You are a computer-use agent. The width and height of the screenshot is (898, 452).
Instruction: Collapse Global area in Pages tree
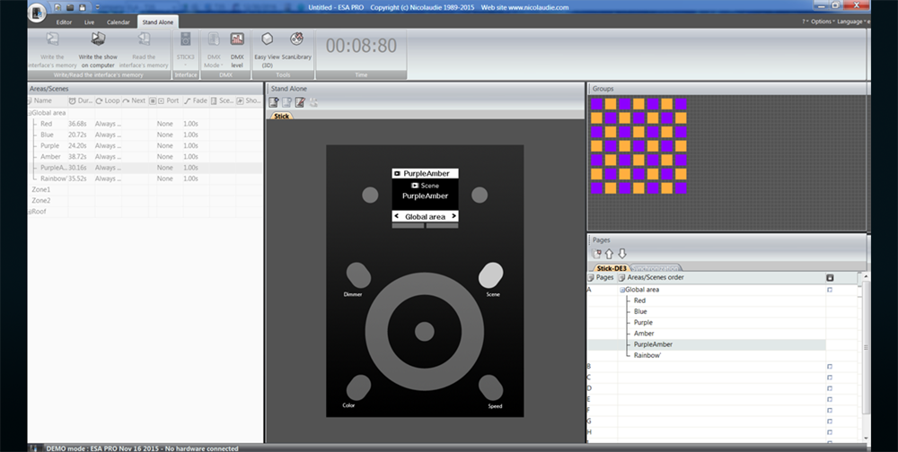(x=622, y=290)
